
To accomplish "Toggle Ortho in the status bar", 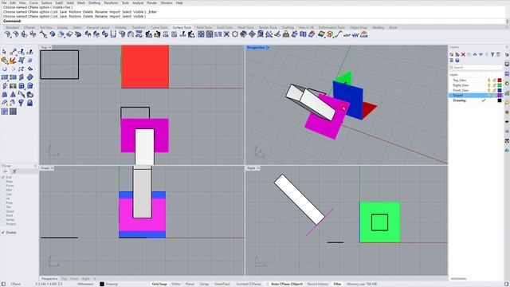I will [175, 284].
